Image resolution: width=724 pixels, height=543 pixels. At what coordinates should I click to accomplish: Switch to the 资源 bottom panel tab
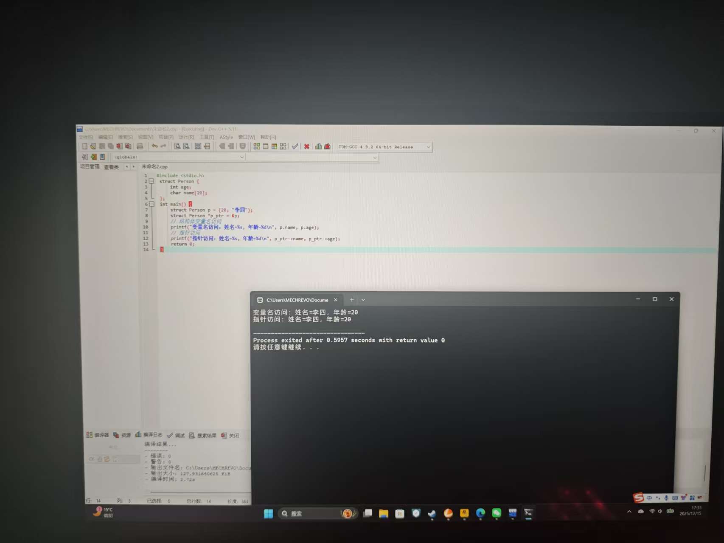point(122,435)
